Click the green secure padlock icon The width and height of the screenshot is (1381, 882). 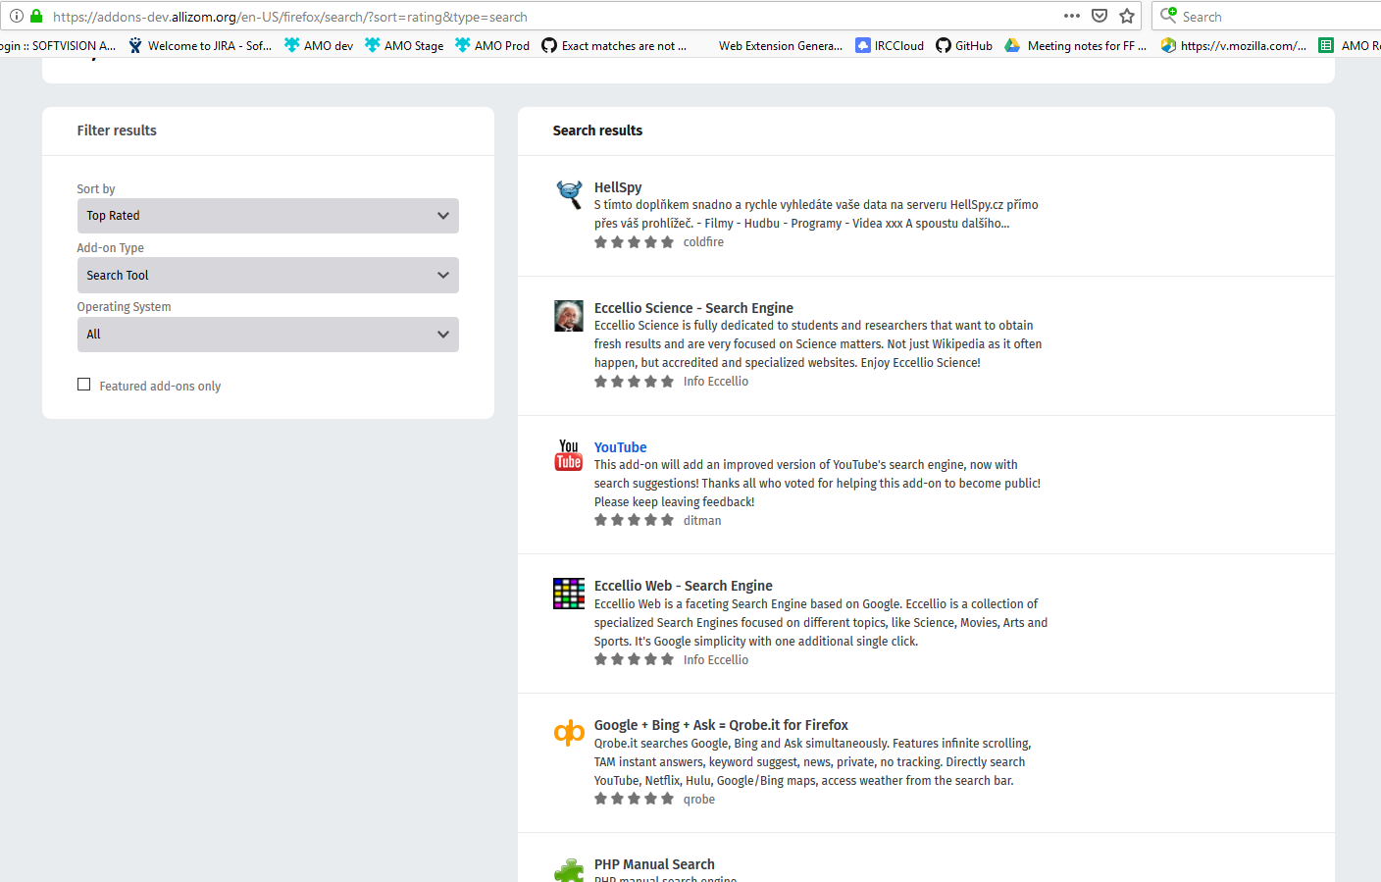36,16
